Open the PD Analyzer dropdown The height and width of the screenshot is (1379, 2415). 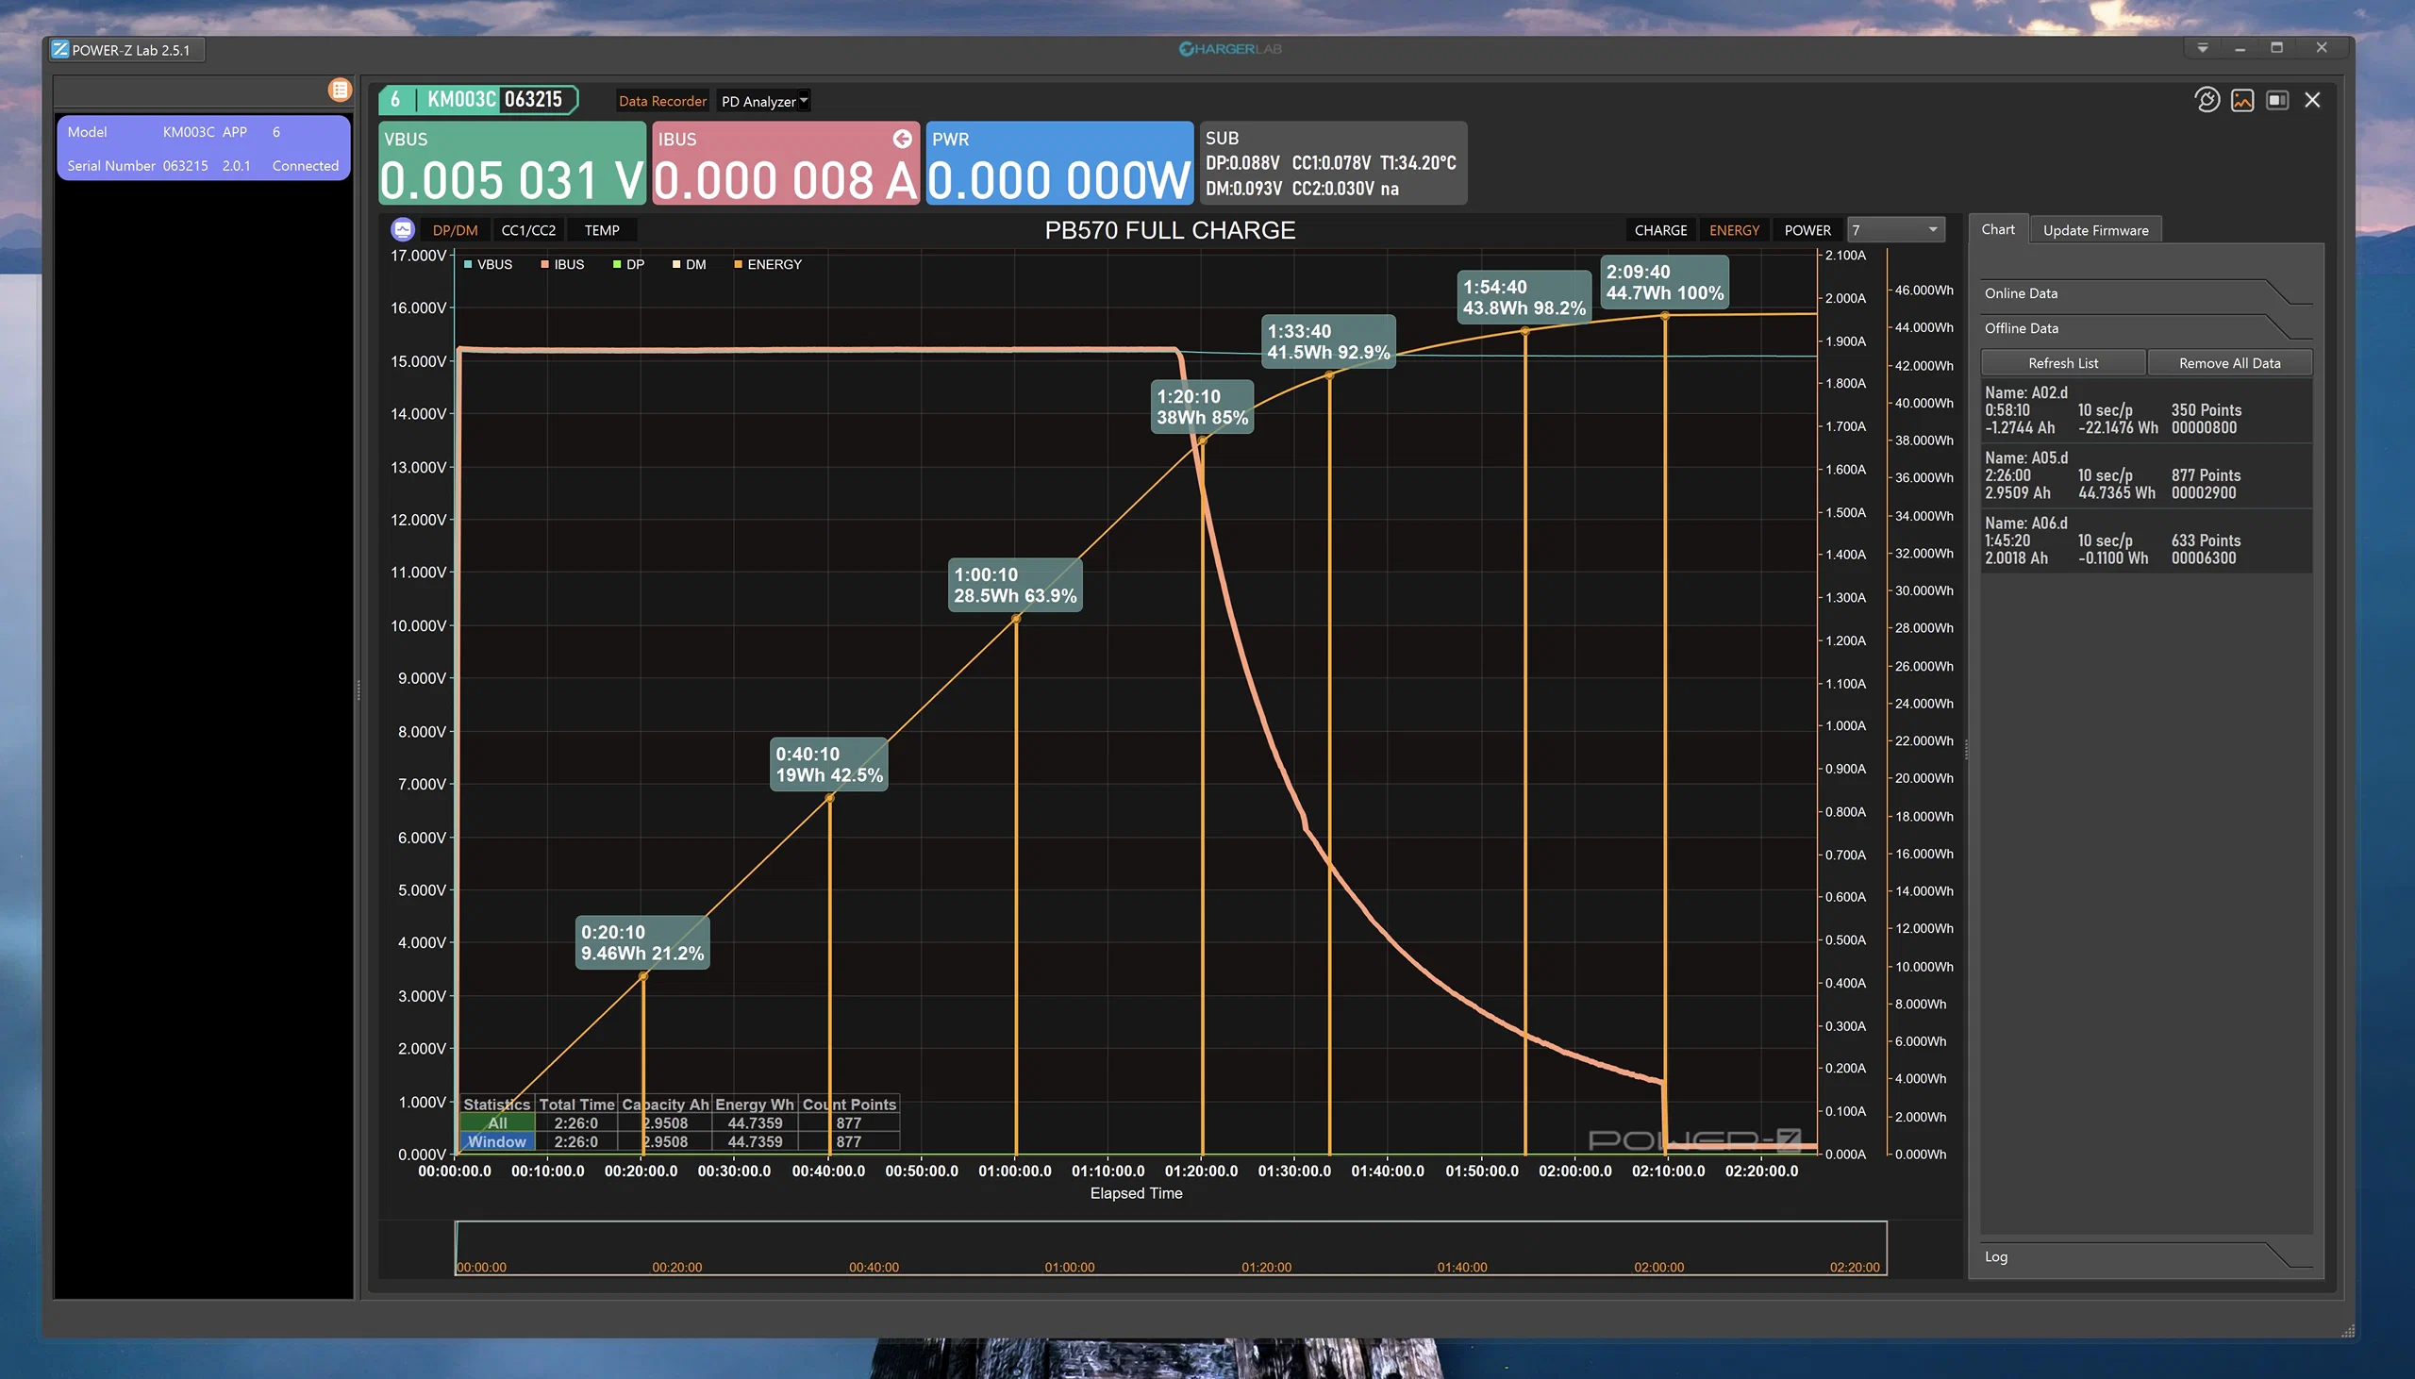[x=763, y=101]
